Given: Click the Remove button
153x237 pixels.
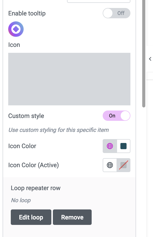Looking at the screenshot, I should click(x=72, y=217).
